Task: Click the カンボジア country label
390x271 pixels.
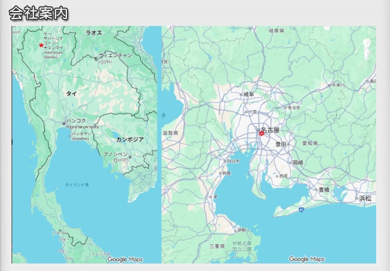Action: [x=129, y=140]
